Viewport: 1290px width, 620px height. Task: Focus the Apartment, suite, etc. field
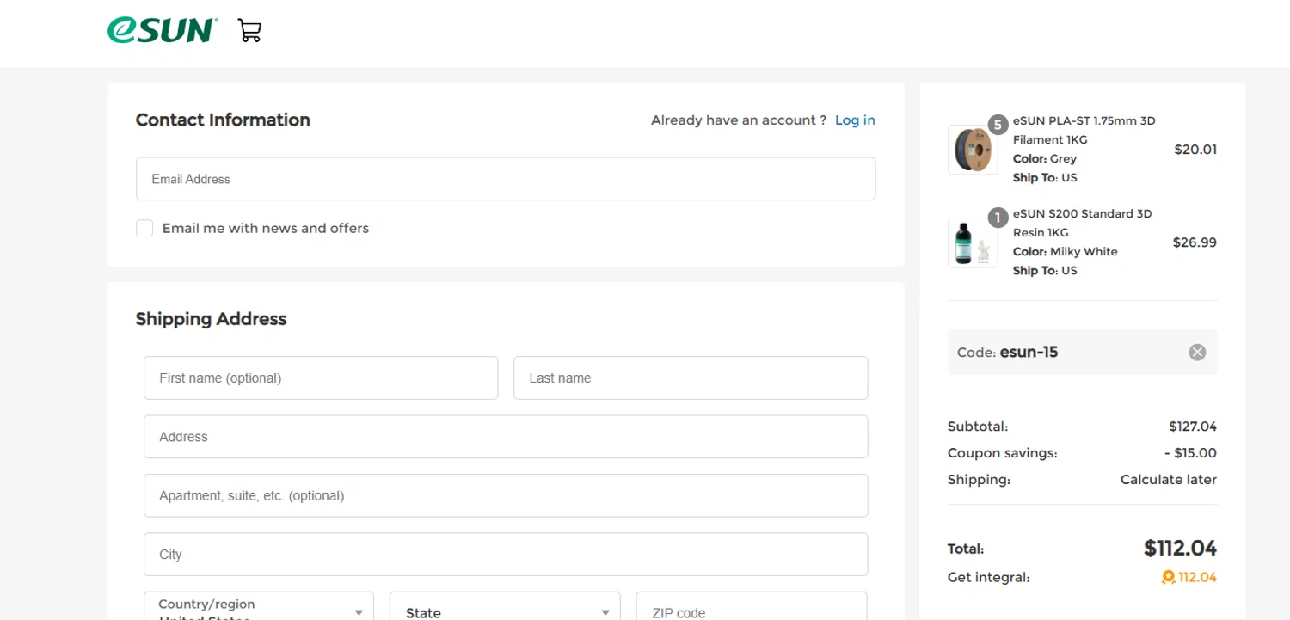point(506,495)
